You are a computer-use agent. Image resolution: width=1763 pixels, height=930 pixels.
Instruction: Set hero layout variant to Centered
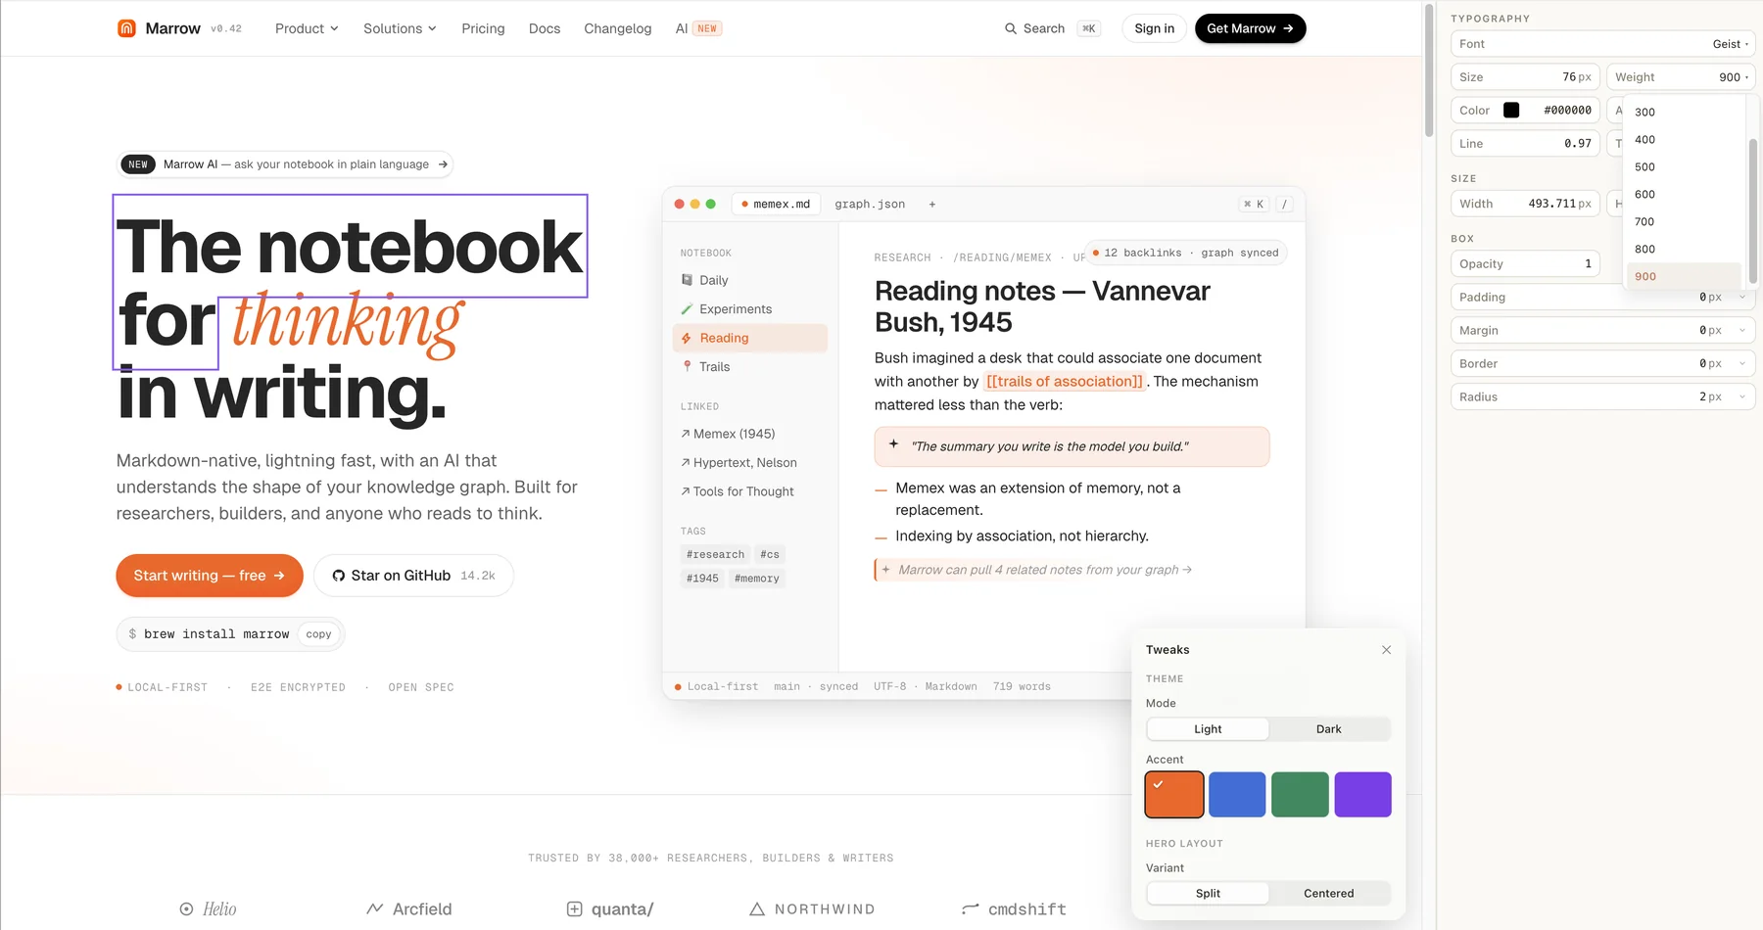pyautogui.click(x=1329, y=894)
